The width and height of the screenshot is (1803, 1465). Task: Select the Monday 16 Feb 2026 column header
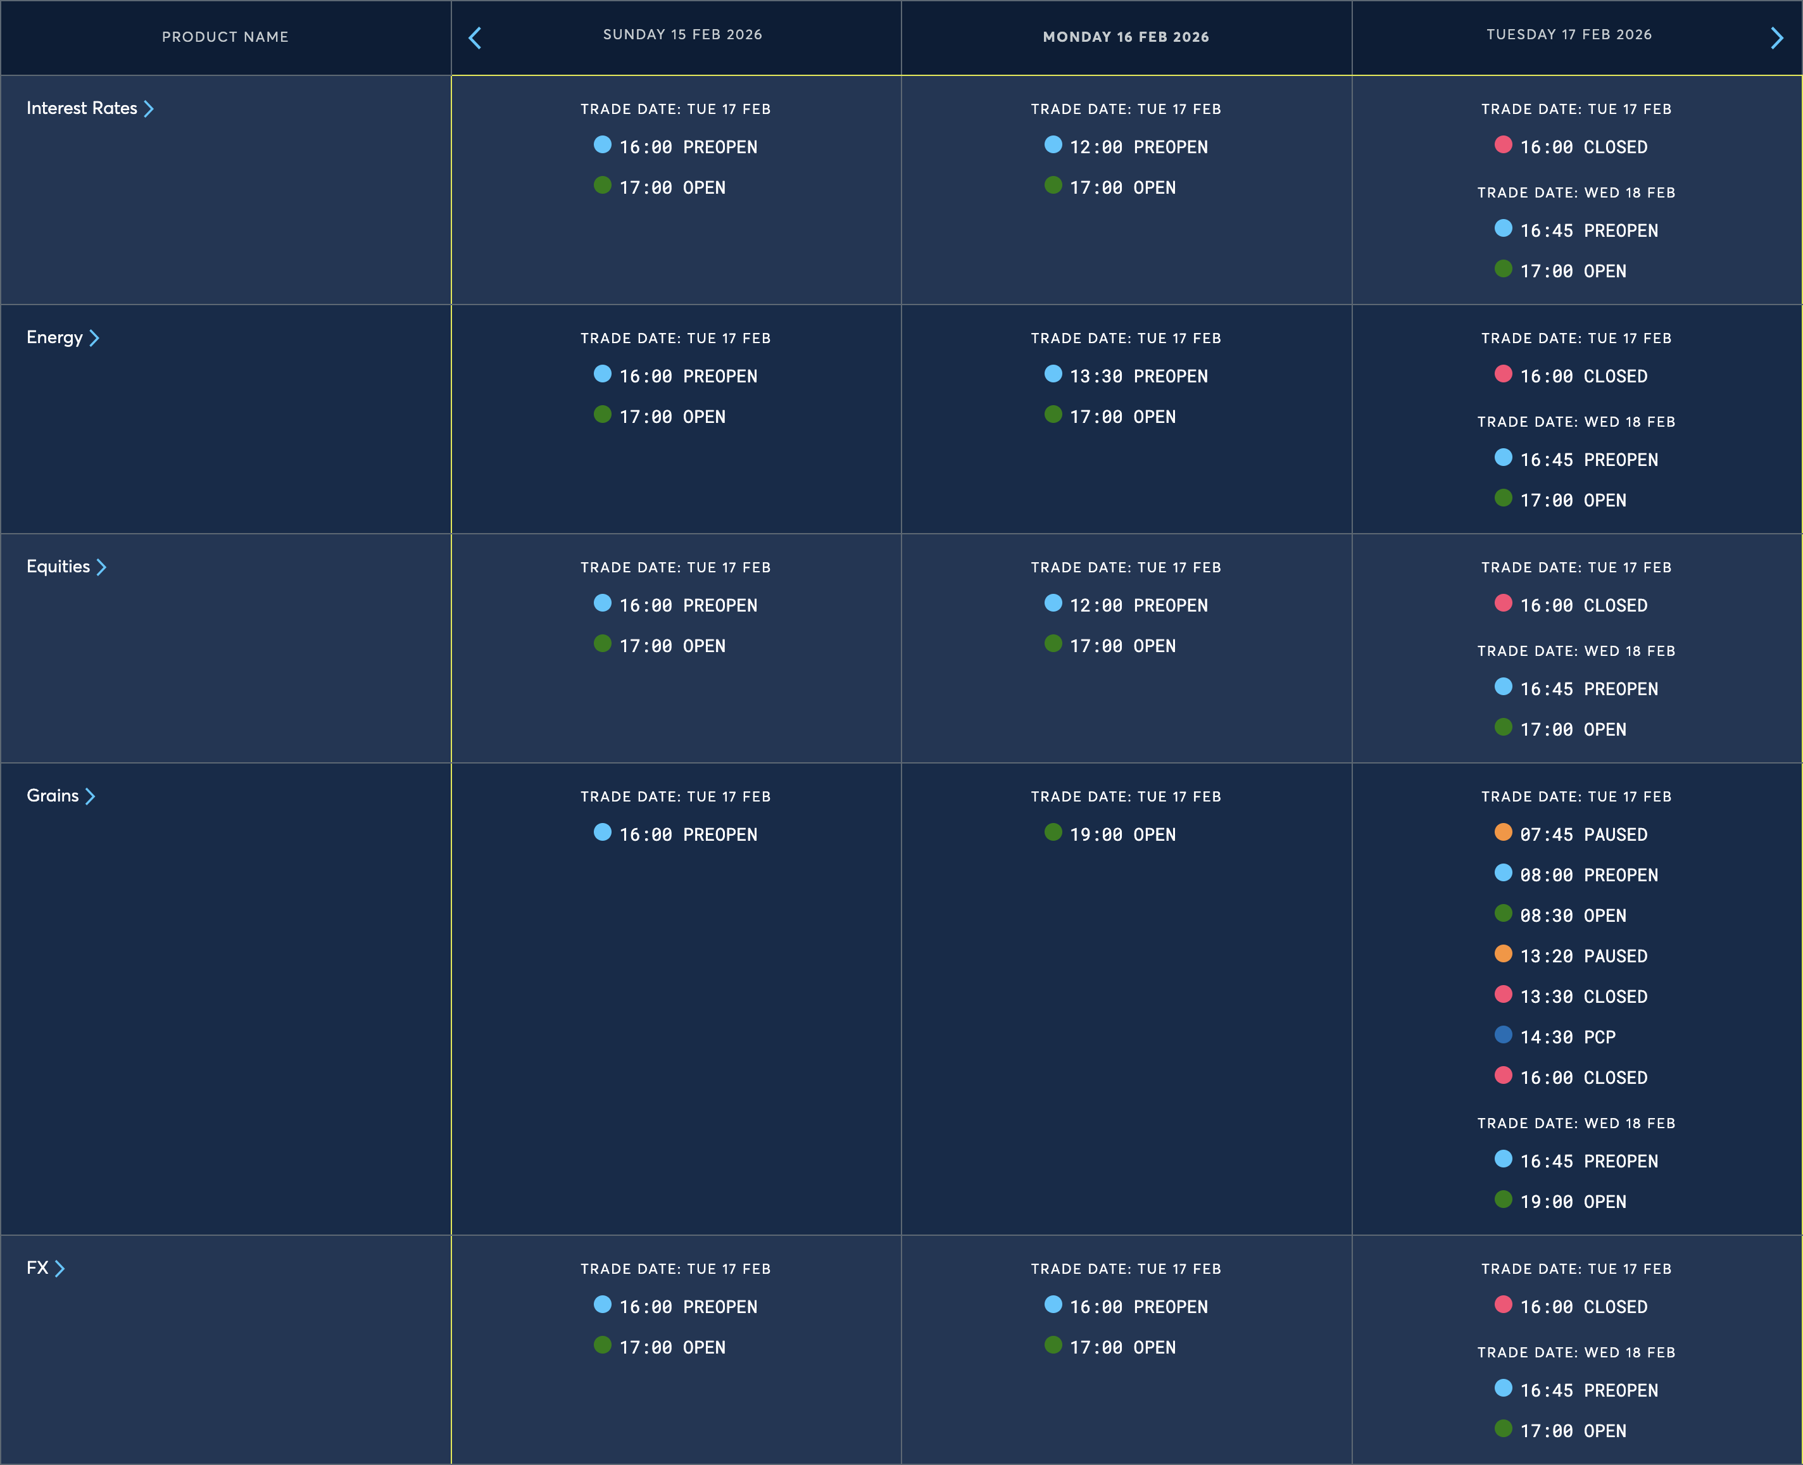(1126, 37)
